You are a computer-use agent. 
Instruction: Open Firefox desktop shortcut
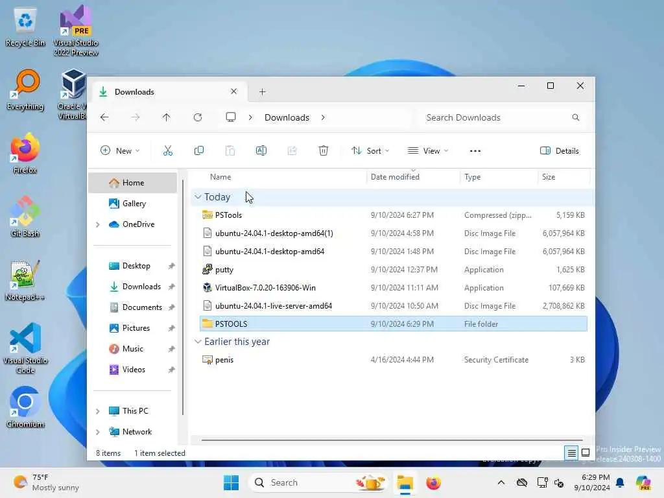point(25,153)
